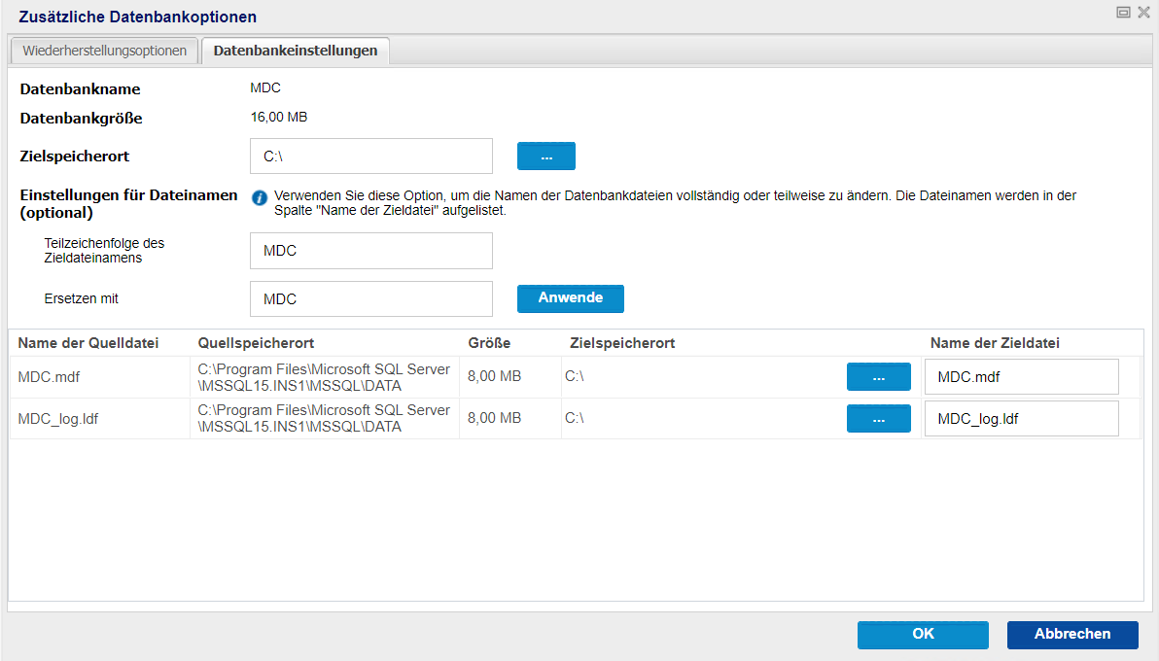
Task: Sort by the Name der Quelldatei column header
Action: (x=88, y=343)
